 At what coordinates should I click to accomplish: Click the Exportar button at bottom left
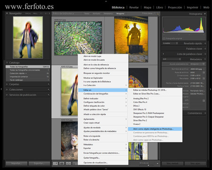tap(39, 163)
